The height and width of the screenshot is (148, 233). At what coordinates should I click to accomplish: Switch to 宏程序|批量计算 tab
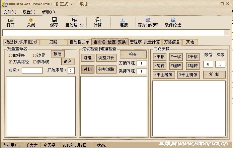[145, 42]
